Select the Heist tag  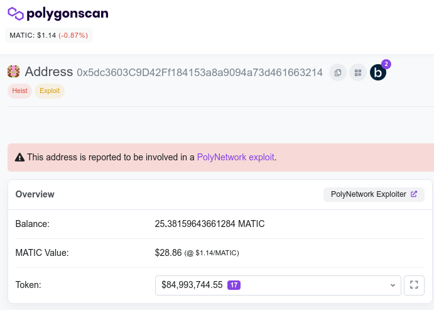point(19,91)
